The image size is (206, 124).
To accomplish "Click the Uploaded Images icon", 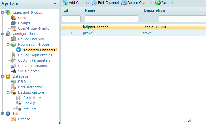I will pos(13,66).
